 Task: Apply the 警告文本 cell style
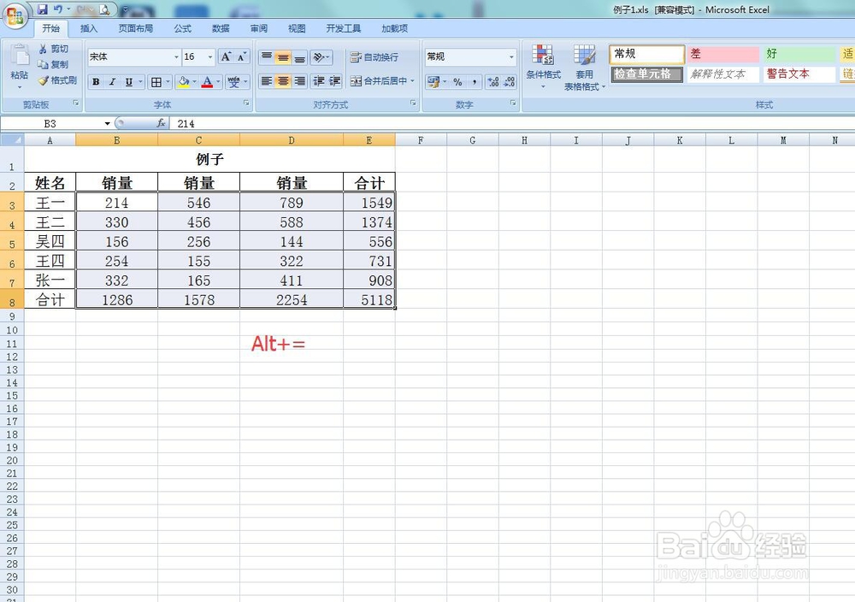[x=799, y=74]
